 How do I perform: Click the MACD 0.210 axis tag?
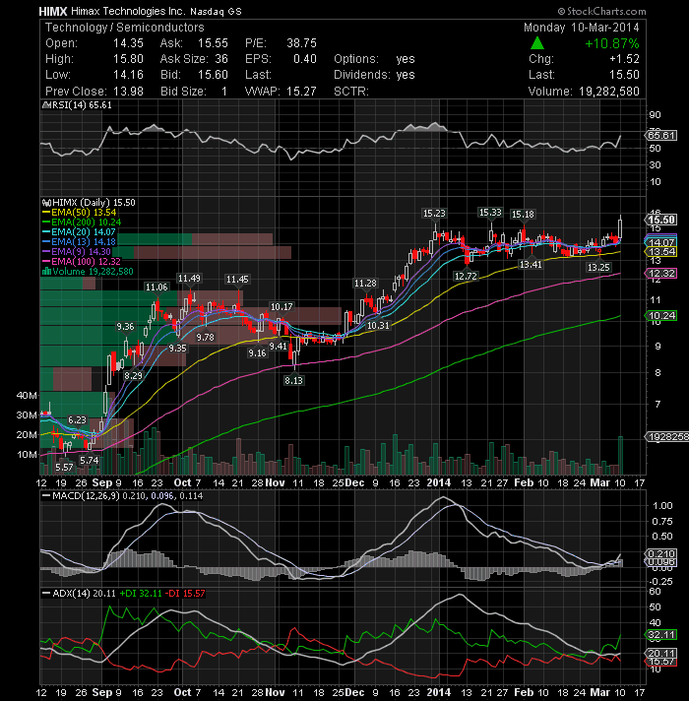[x=661, y=554]
